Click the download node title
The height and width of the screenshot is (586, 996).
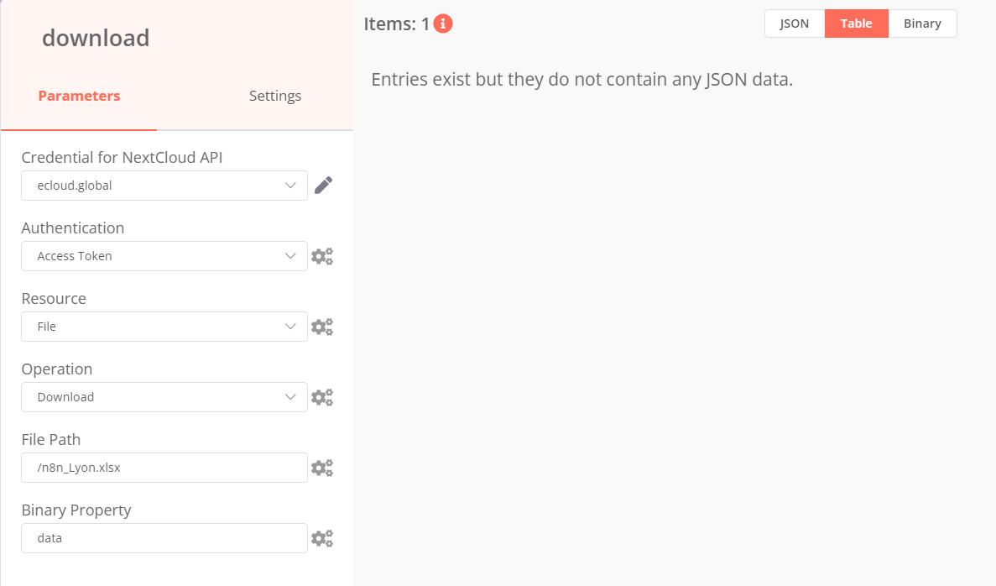pyautogui.click(x=96, y=38)
